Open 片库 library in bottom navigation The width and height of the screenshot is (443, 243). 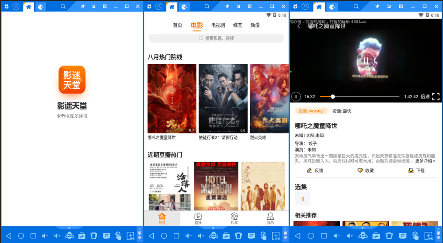(234, 218)
